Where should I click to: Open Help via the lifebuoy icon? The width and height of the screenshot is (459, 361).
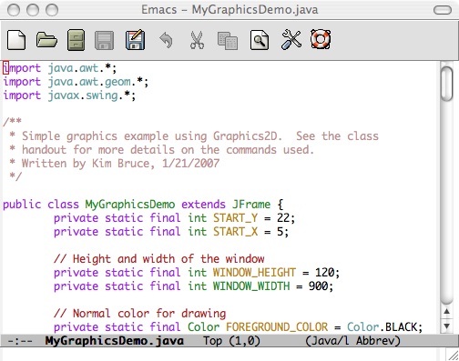(x=321, y=39)
